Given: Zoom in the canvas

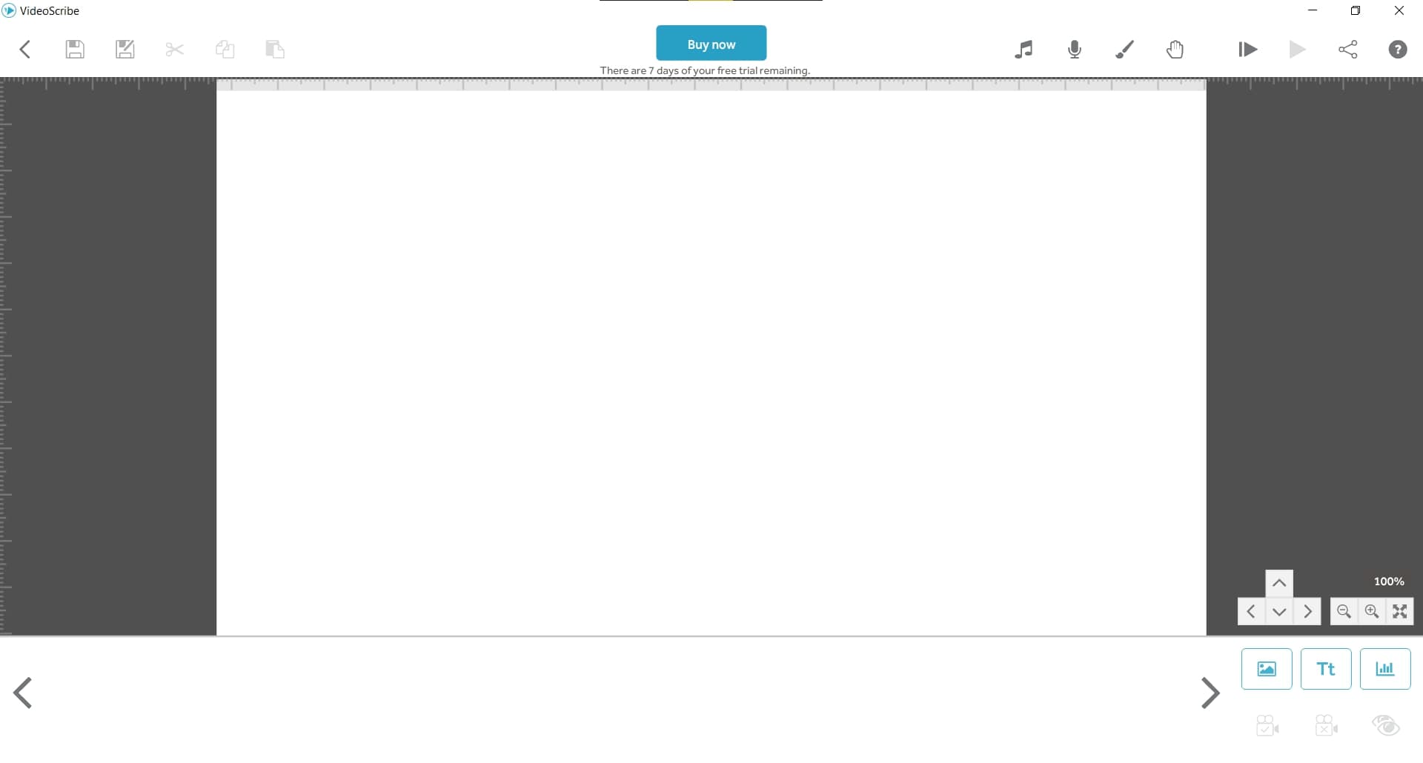Looking at the screenshot, I should point(1372,612).
